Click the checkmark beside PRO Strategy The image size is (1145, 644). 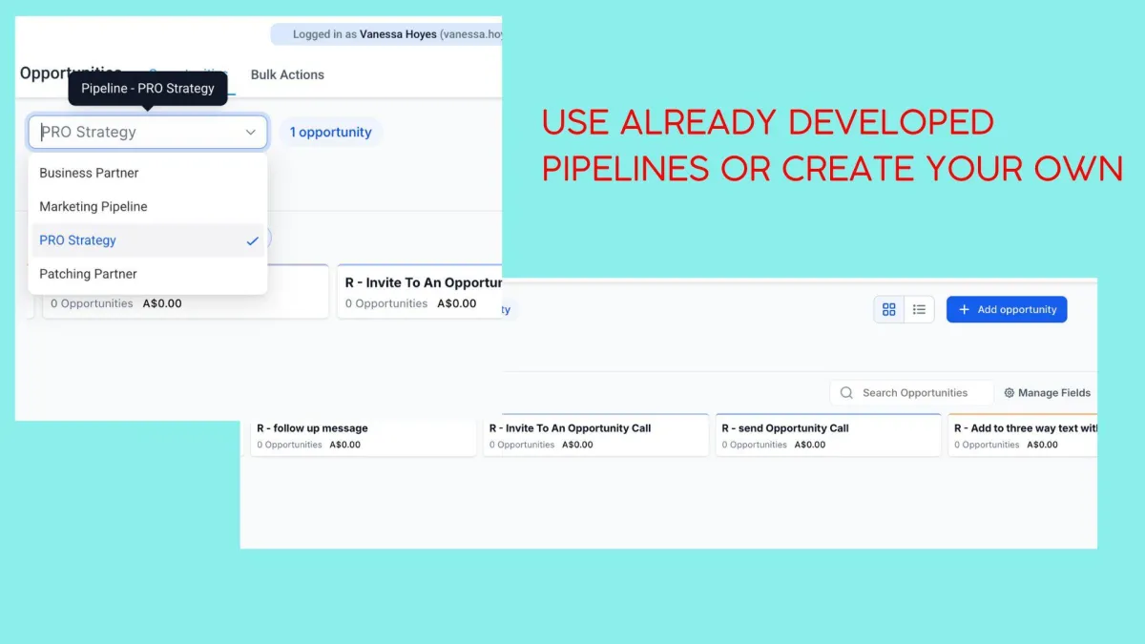[252, 240]
